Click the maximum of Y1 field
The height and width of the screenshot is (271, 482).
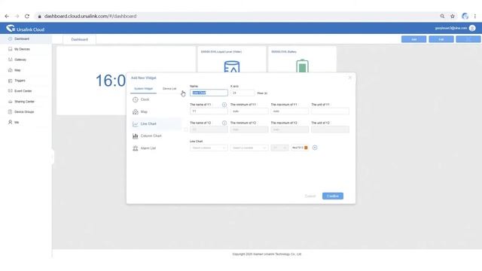289,111
